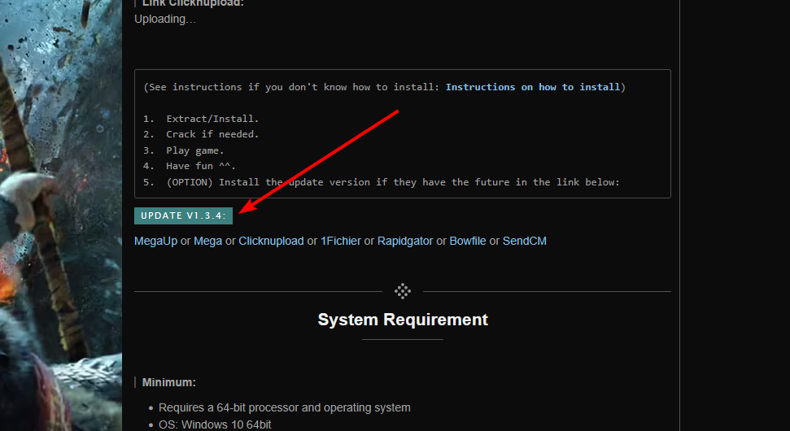Viewport: 790px width, 431px height.
Task: Click the Minimum requirements heading
Action: 169,382
